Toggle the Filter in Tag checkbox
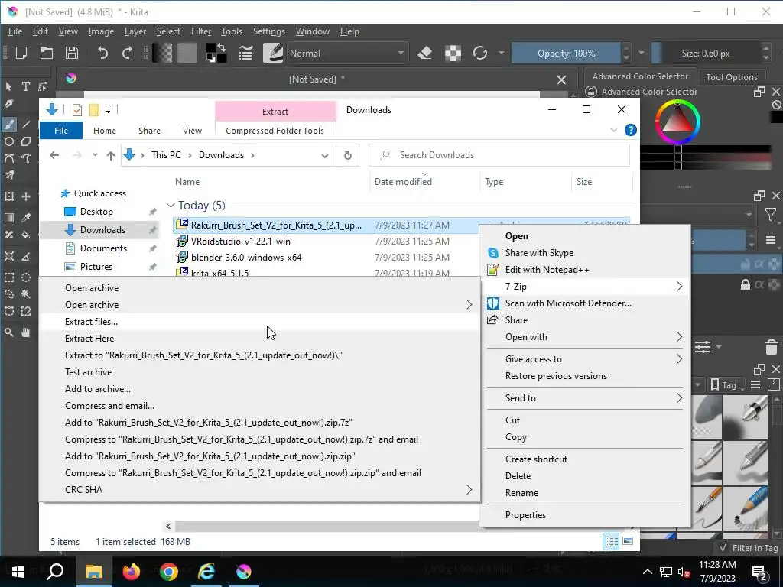783x587 pixels. click(x=723, y=547)
